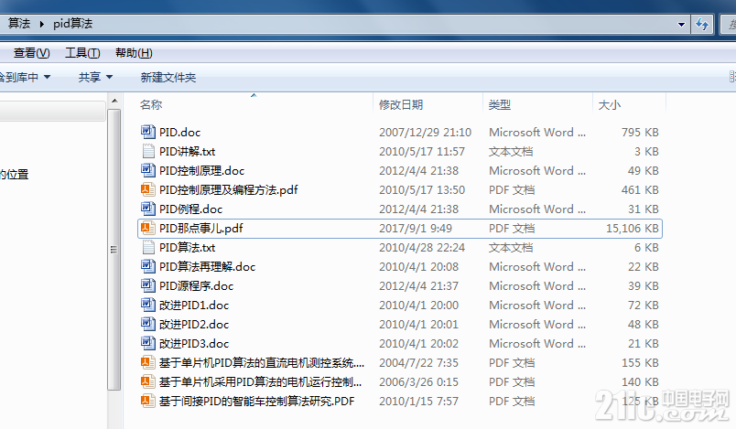Viewport: 736px width, 429px height.
Task: Select file name PID源程序.doc
Action: [196, 286]
